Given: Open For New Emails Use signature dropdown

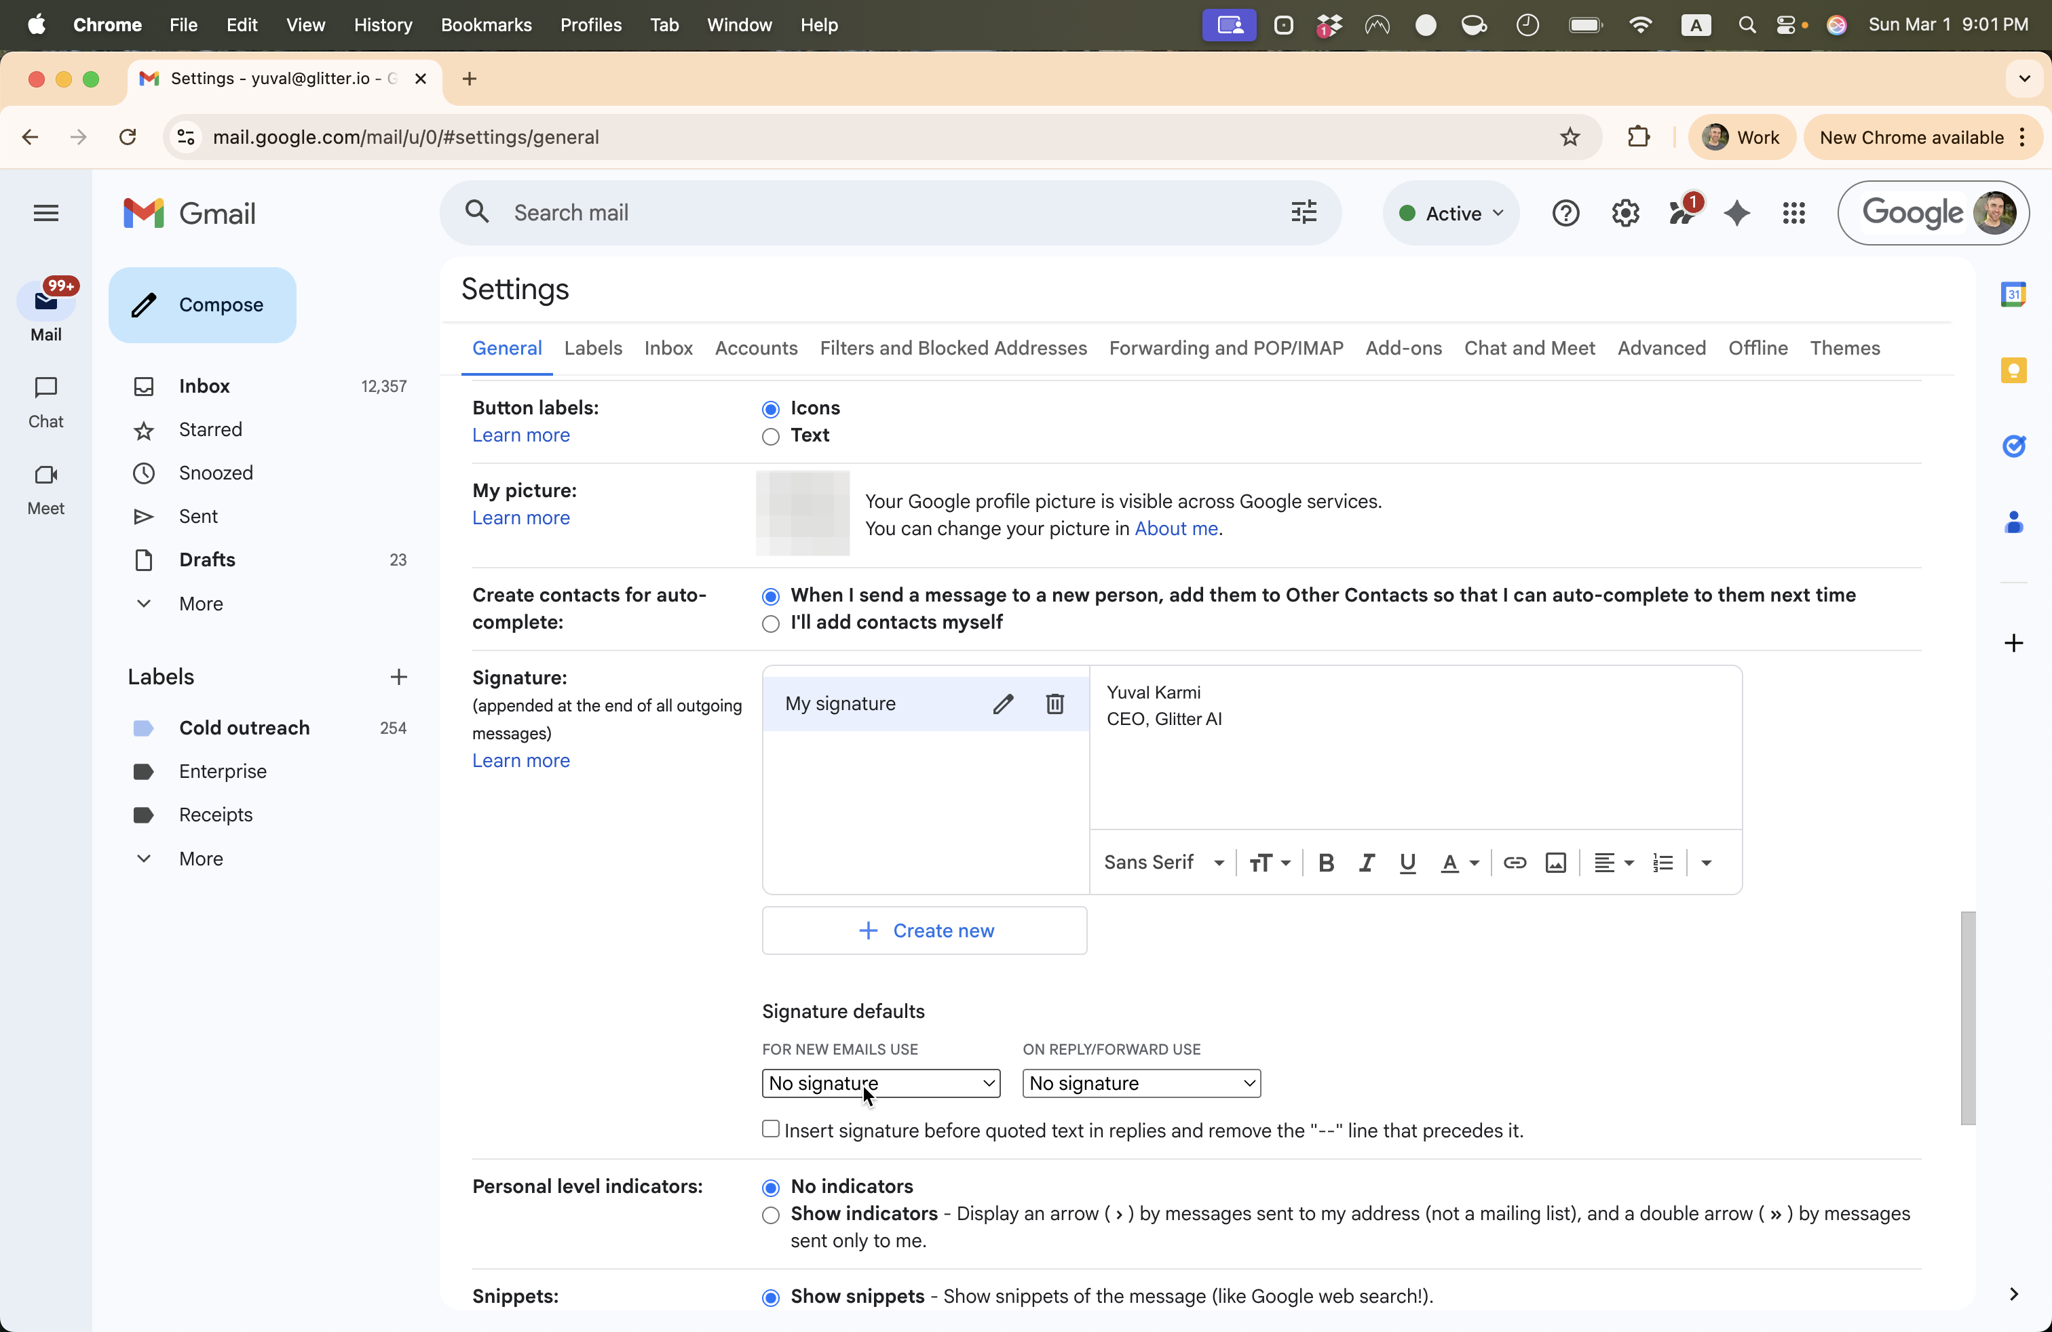Looking at the screenshot, I should [x=880, y=1083].
